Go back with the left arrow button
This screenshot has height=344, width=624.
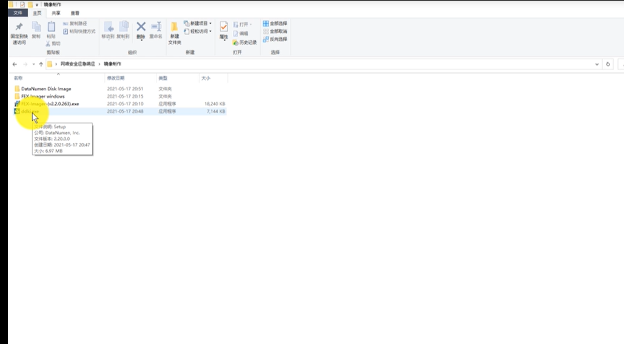[x=15, y=64]
